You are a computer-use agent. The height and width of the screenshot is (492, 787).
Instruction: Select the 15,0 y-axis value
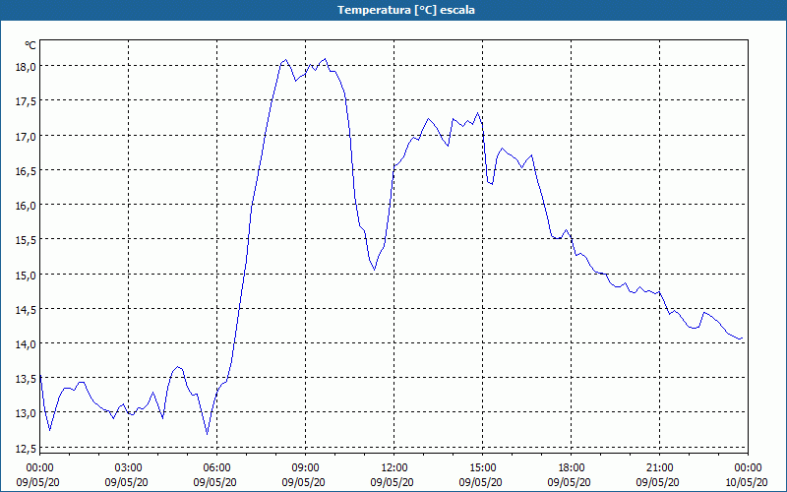(x=26, y=275)
